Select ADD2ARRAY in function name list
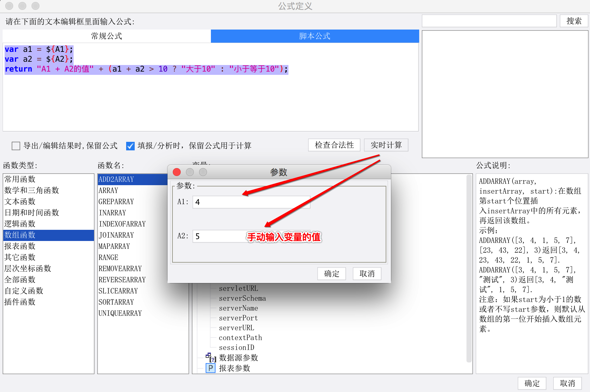Screen dimensions: 590x392 pyautogui.click(x=133, y=179)
